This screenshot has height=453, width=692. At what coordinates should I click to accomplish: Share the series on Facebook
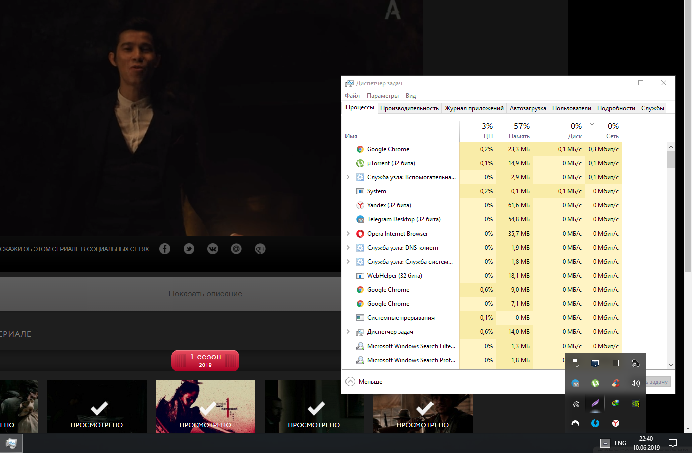(165, 249)
